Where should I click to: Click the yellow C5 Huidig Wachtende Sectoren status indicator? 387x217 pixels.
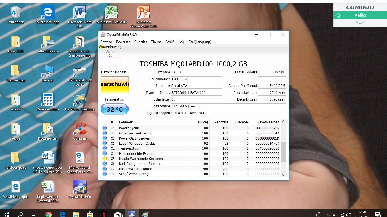pyautogui.click(x=105, y=159)
